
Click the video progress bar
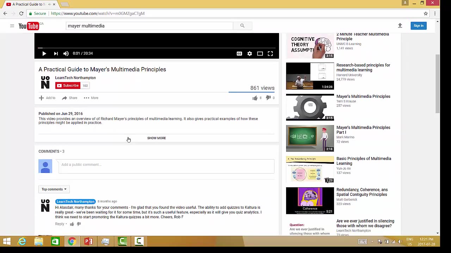coord(156,48)
